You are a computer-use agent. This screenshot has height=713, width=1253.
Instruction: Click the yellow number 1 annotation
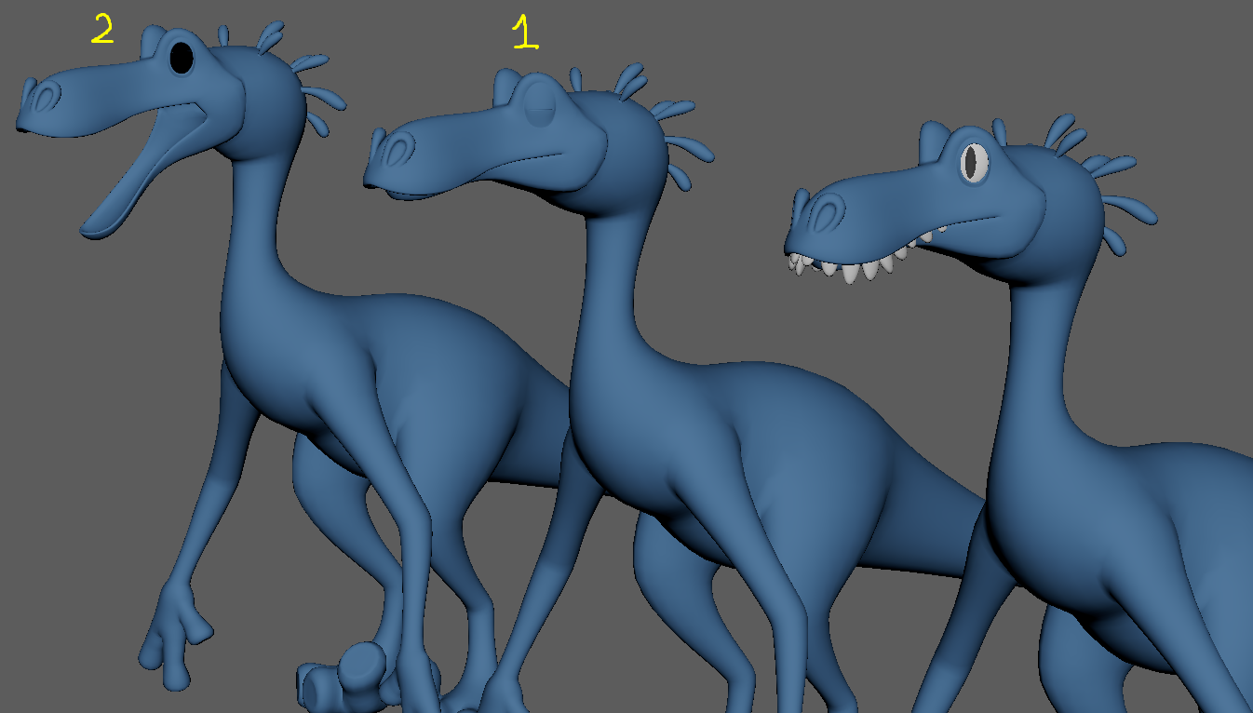tap(525, 33)
